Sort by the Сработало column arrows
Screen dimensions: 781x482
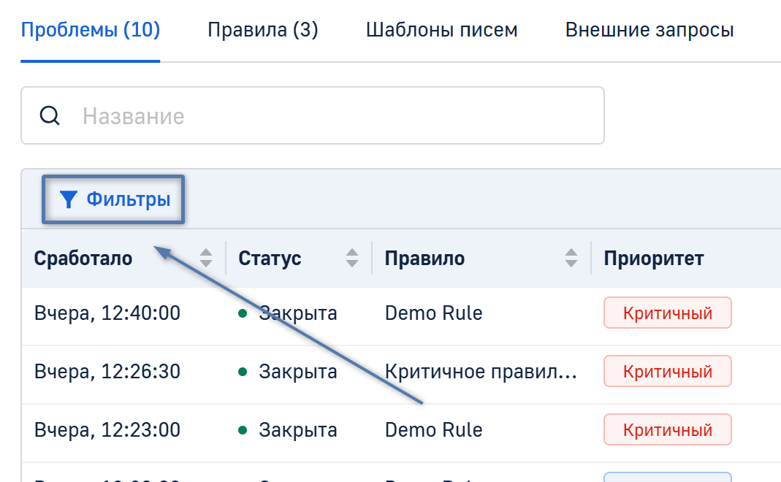pos(206,258)
